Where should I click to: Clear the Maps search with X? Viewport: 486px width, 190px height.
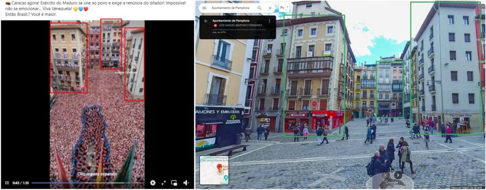click(x=270, y=8)
